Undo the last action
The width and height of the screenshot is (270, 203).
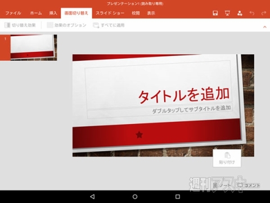click(252, 13)
